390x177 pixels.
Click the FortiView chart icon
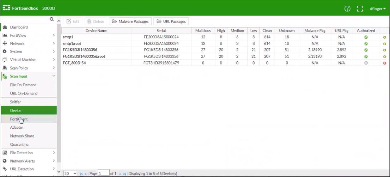coord(5,35)
